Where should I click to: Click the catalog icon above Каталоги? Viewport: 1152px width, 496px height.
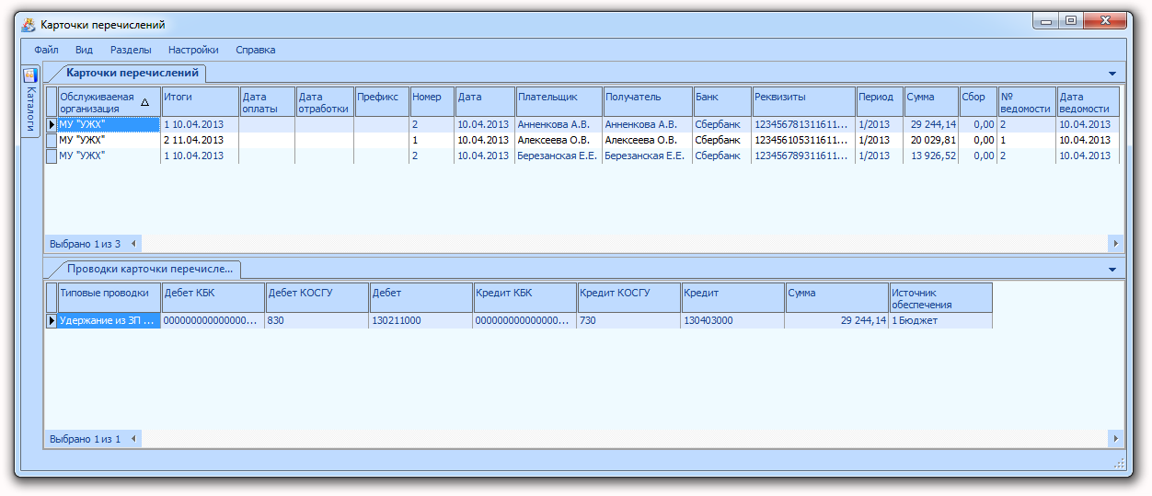(30, 75)
